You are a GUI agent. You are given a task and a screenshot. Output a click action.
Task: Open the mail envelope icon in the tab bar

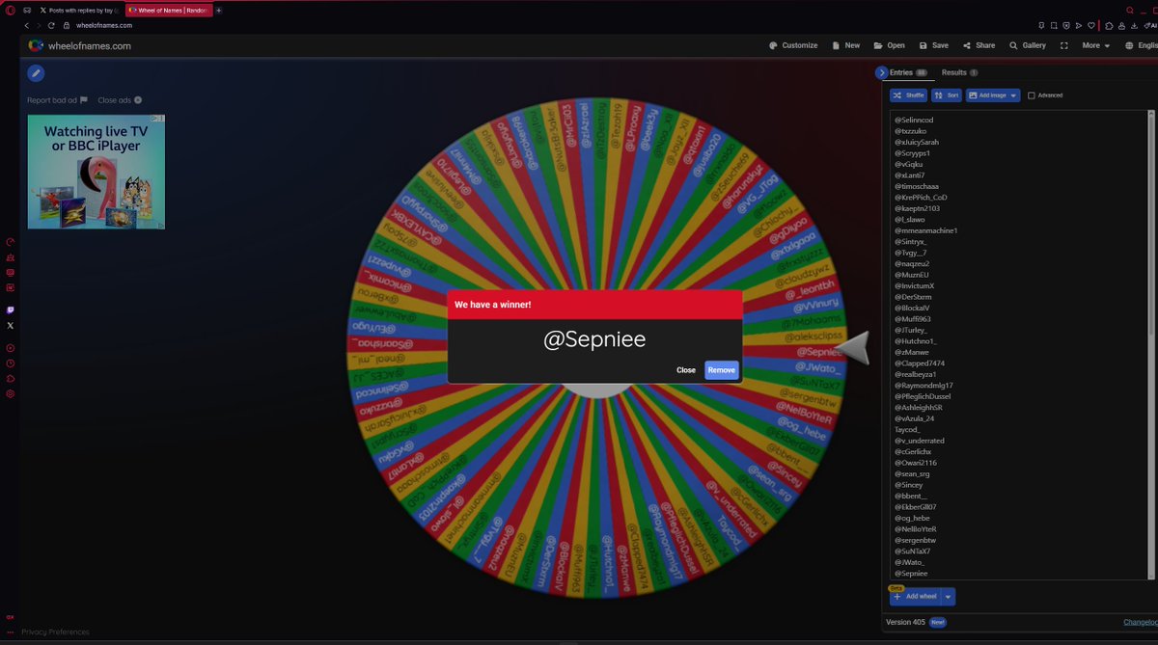coord(26,10)
